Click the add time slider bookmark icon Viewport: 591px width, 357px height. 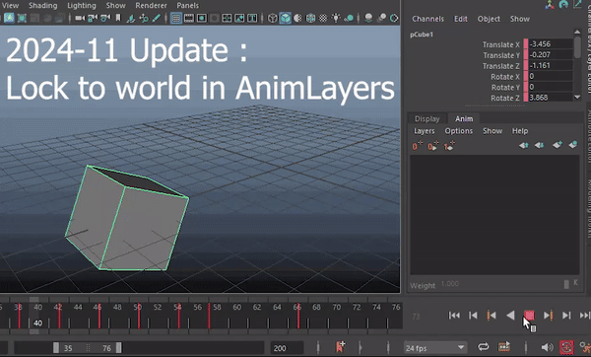341,347
